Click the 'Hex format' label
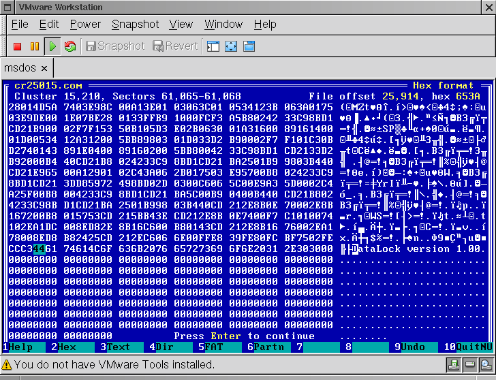The image size is (496, 380). pos(443,85)
